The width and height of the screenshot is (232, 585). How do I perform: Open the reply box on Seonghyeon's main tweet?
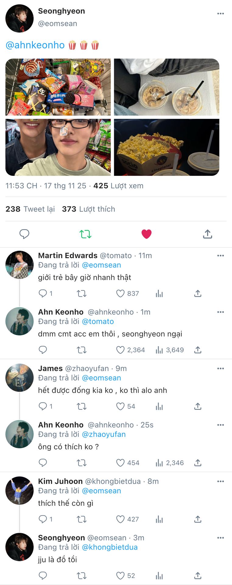coord(24,234)
